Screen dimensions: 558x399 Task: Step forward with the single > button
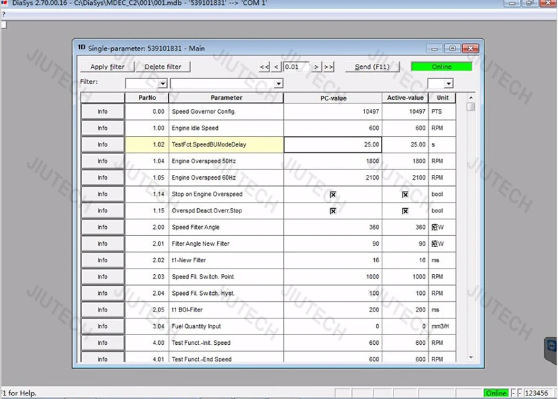[x=316, y=67]
